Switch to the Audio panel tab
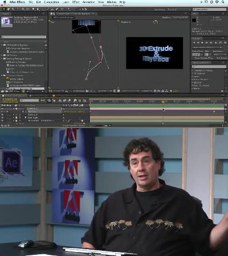The height and width of the screenshot is (256, 228). coord(204,14)
